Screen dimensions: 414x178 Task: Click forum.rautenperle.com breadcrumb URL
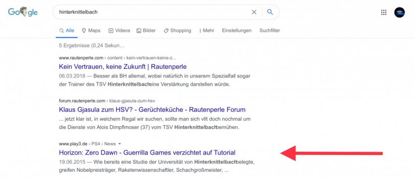point(107,101)
